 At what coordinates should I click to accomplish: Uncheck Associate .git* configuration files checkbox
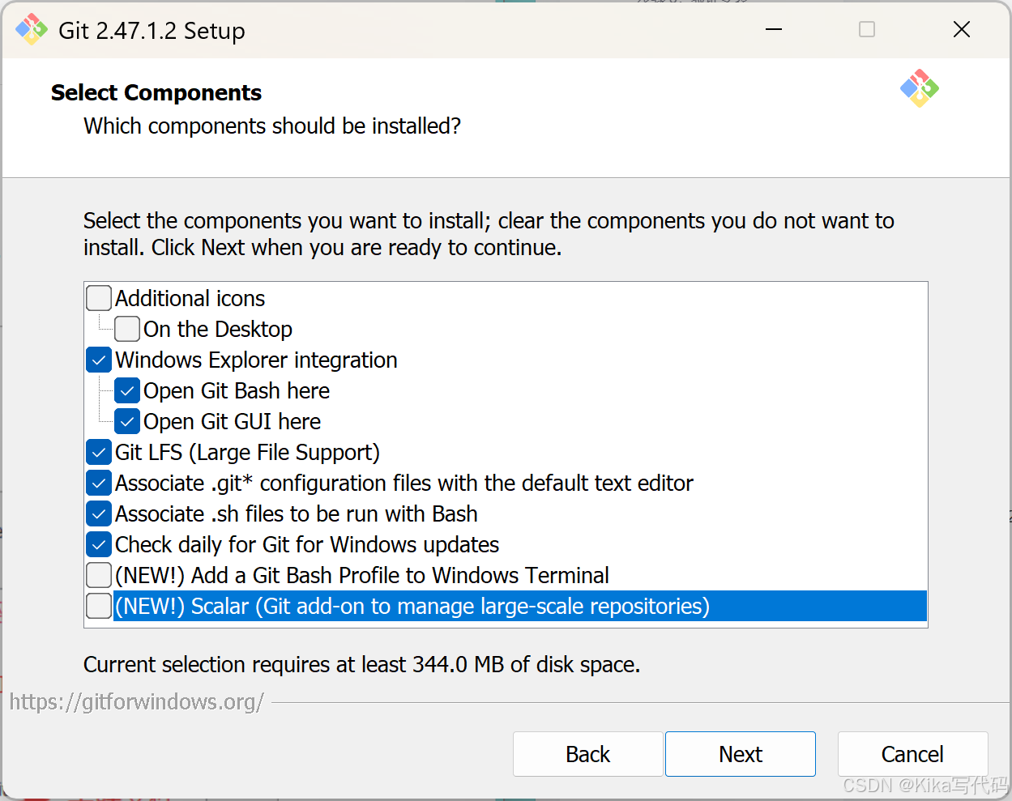99,483
